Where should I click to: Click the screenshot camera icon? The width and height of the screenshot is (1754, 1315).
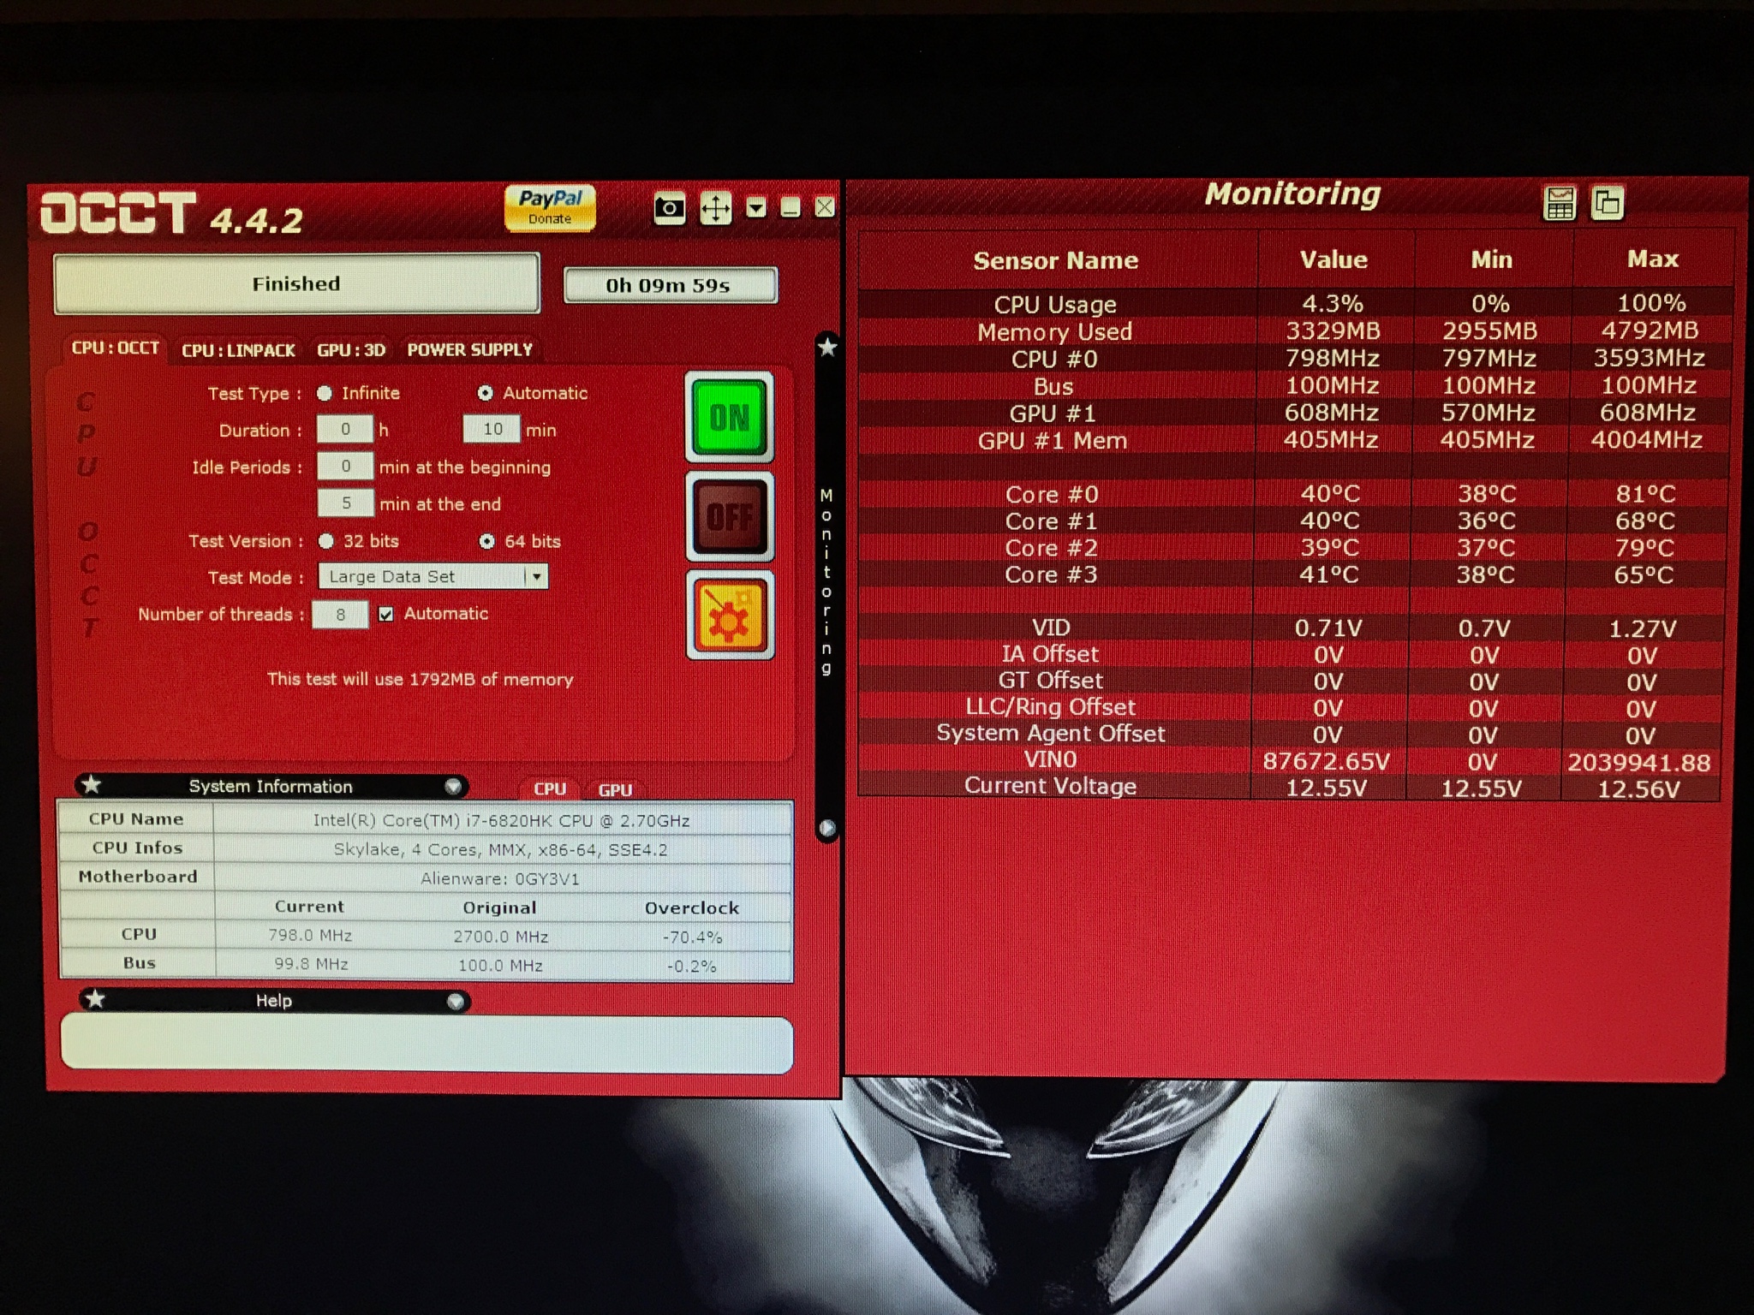669,208
